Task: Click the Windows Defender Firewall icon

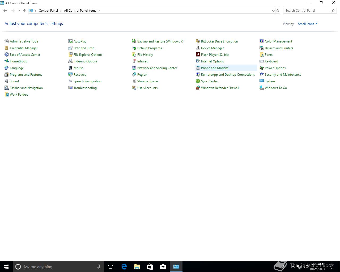Action: click(x=198, y=88)
